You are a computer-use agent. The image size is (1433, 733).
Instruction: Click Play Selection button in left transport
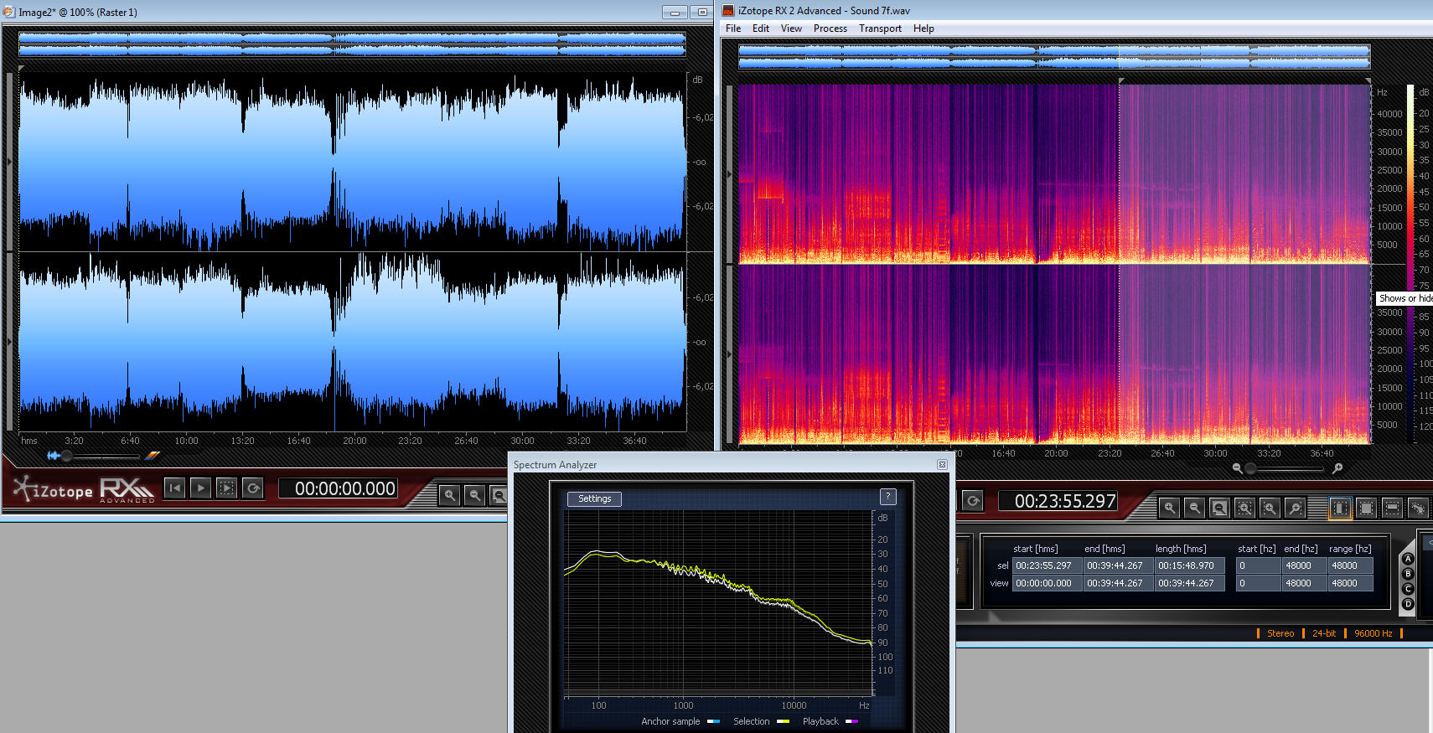click(226, 488)
